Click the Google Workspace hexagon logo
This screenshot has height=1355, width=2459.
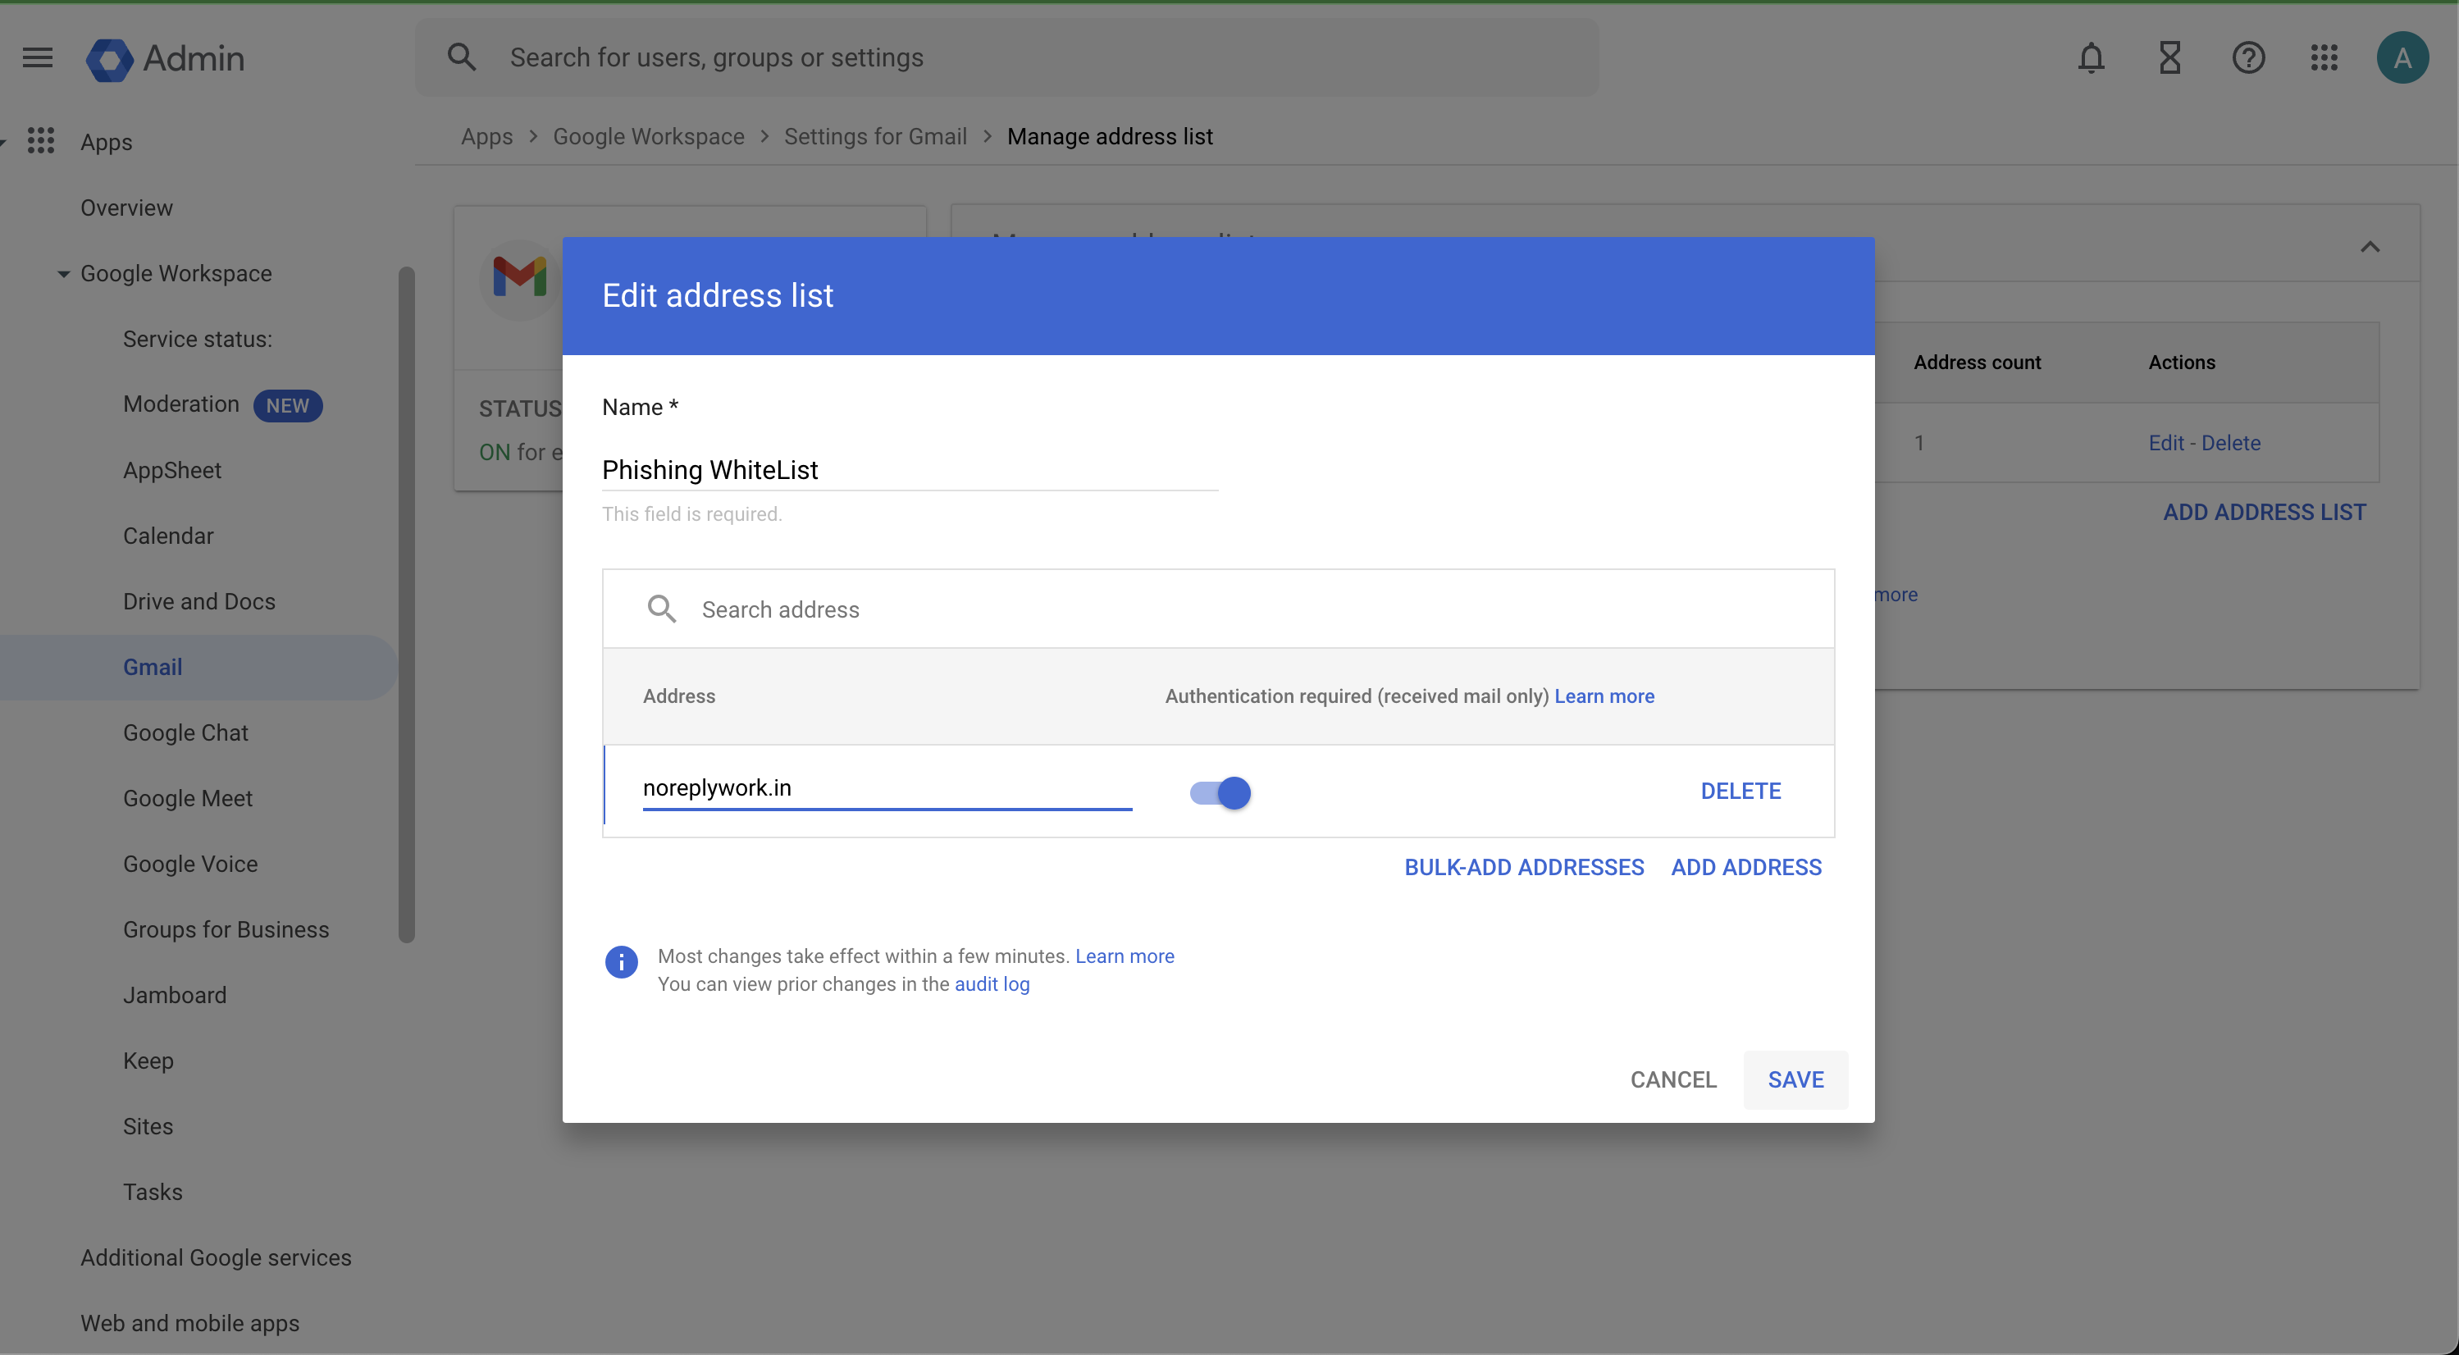[x=108, y=57]
